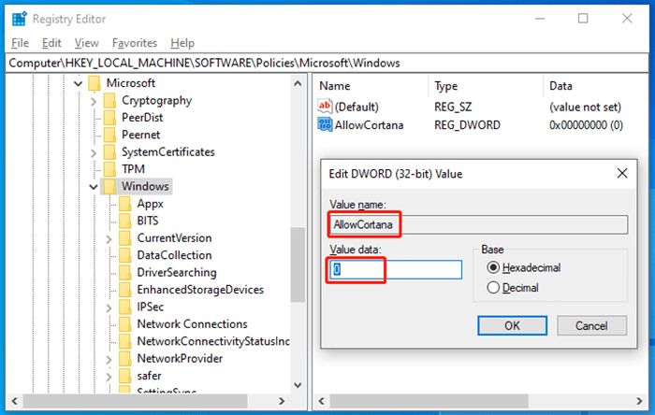Click the tree pane horizontal scrollbar thumb
The image size is (655, 415).
[135, 401]
